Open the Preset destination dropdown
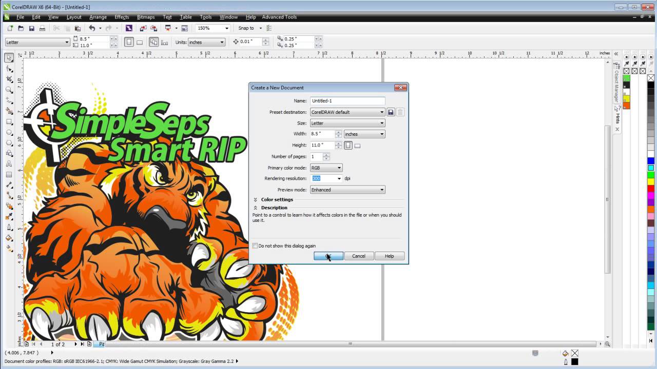Image resolution: width=657 pixels, height=369 pixels. click(347, 112)
